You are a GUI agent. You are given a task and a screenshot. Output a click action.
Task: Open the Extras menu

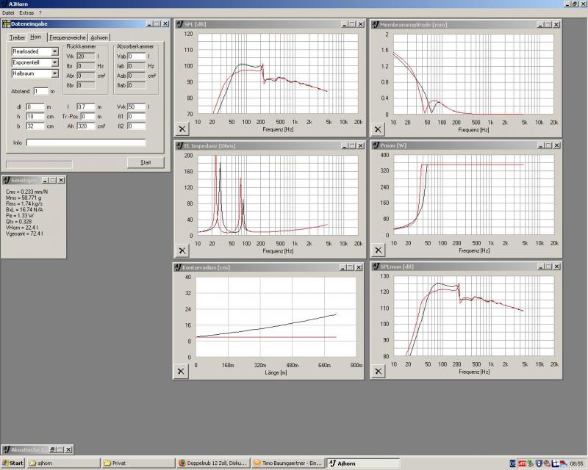pos(27,13)
